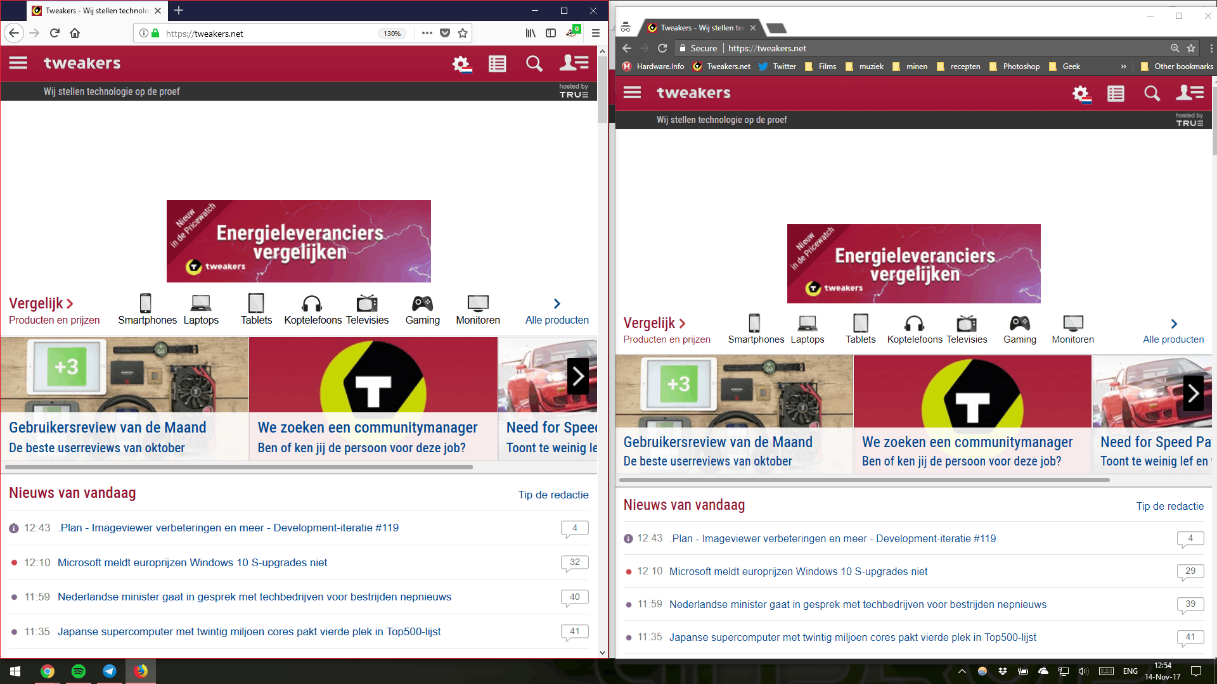The height and width of the screenshot is (684, 1217).
Task: Click 'Tip de redactie' link in Chrome
Action: coord(1169,506)
